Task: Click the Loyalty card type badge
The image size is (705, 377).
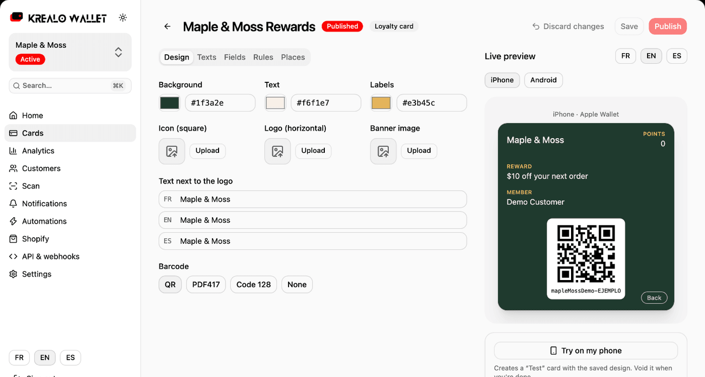Action: point(394,26)
